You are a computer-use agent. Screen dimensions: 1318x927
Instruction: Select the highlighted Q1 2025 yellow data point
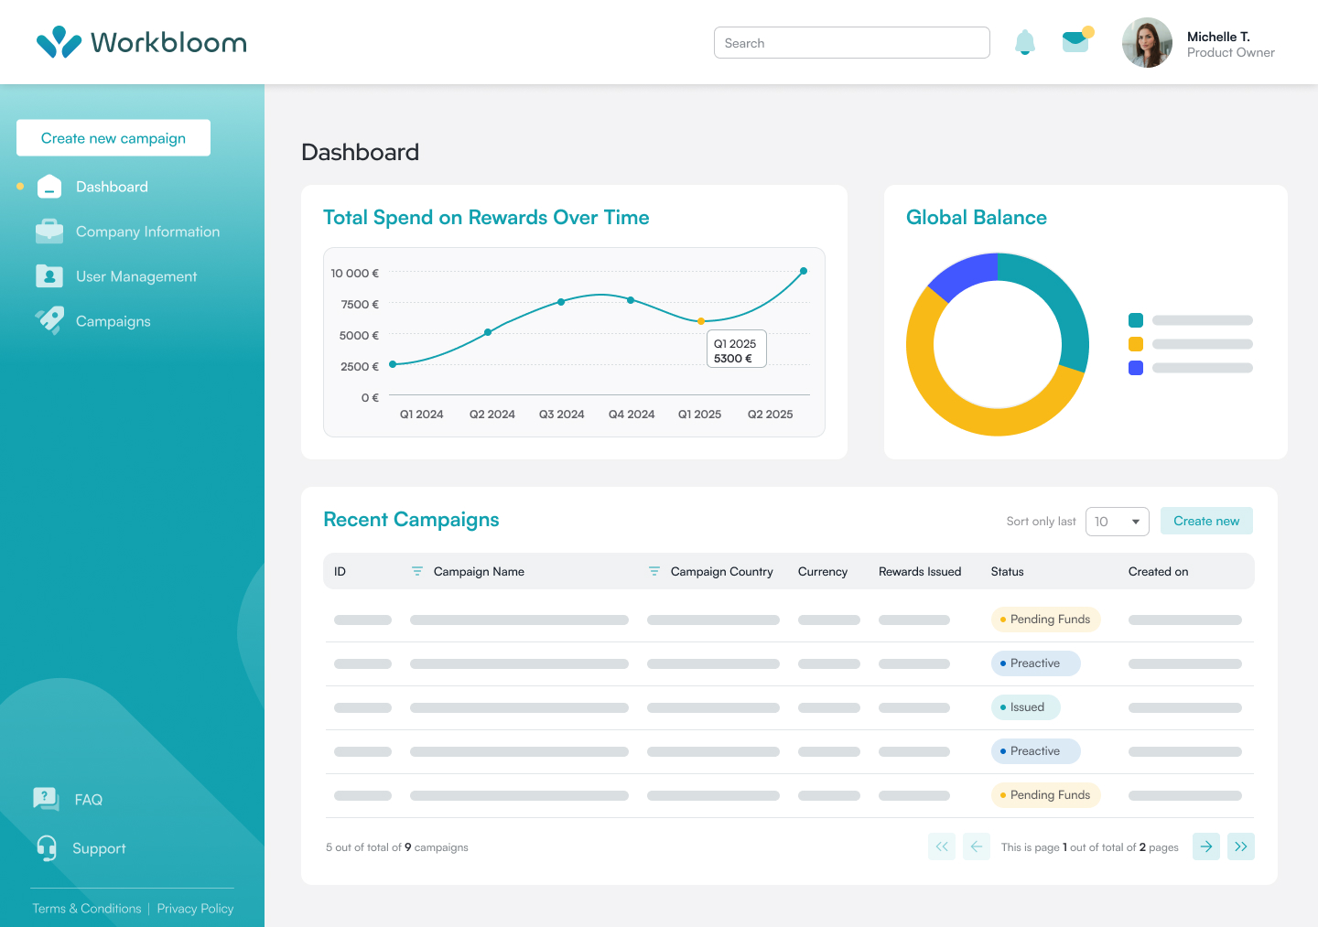[x=701, y=321]
